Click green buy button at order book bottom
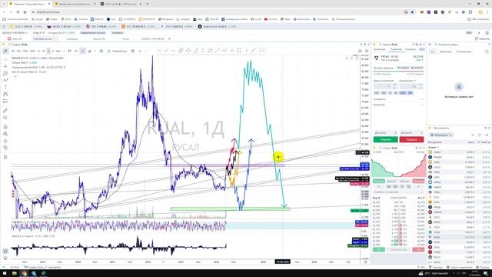The width and height of the screenshot is (492, 277). 379,249
